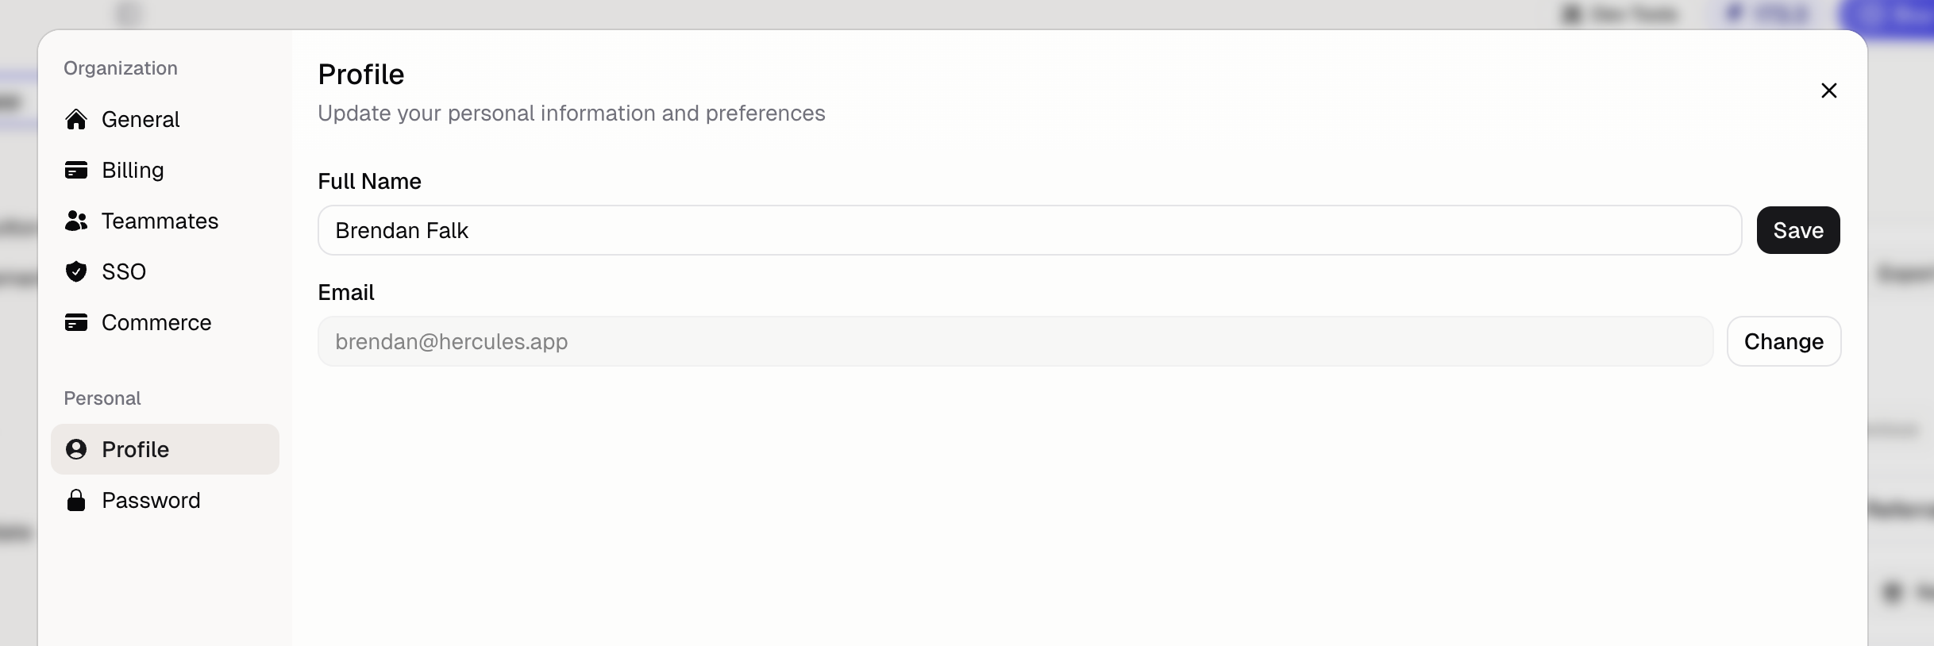Switch to the Teammates section
This screenshot has width=1934, height=646.
click(x=160, y=221)
